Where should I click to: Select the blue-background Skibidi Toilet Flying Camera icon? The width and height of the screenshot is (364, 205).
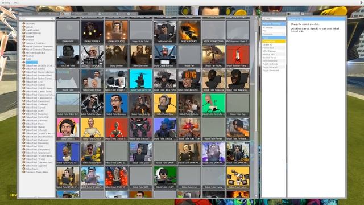pyautogui.click(x=68, y=153)
